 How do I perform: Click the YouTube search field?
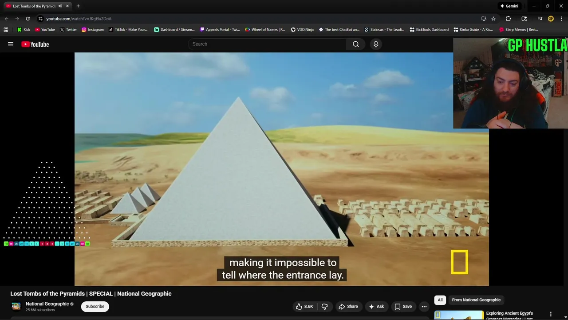coord(268,44)
